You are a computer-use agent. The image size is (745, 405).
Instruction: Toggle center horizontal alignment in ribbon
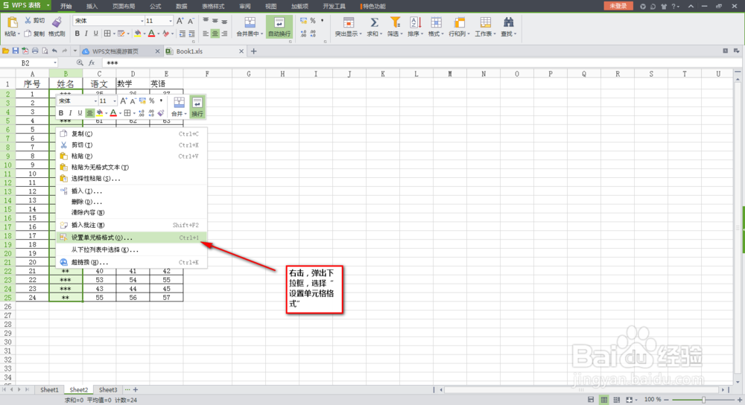click(215, 34)
